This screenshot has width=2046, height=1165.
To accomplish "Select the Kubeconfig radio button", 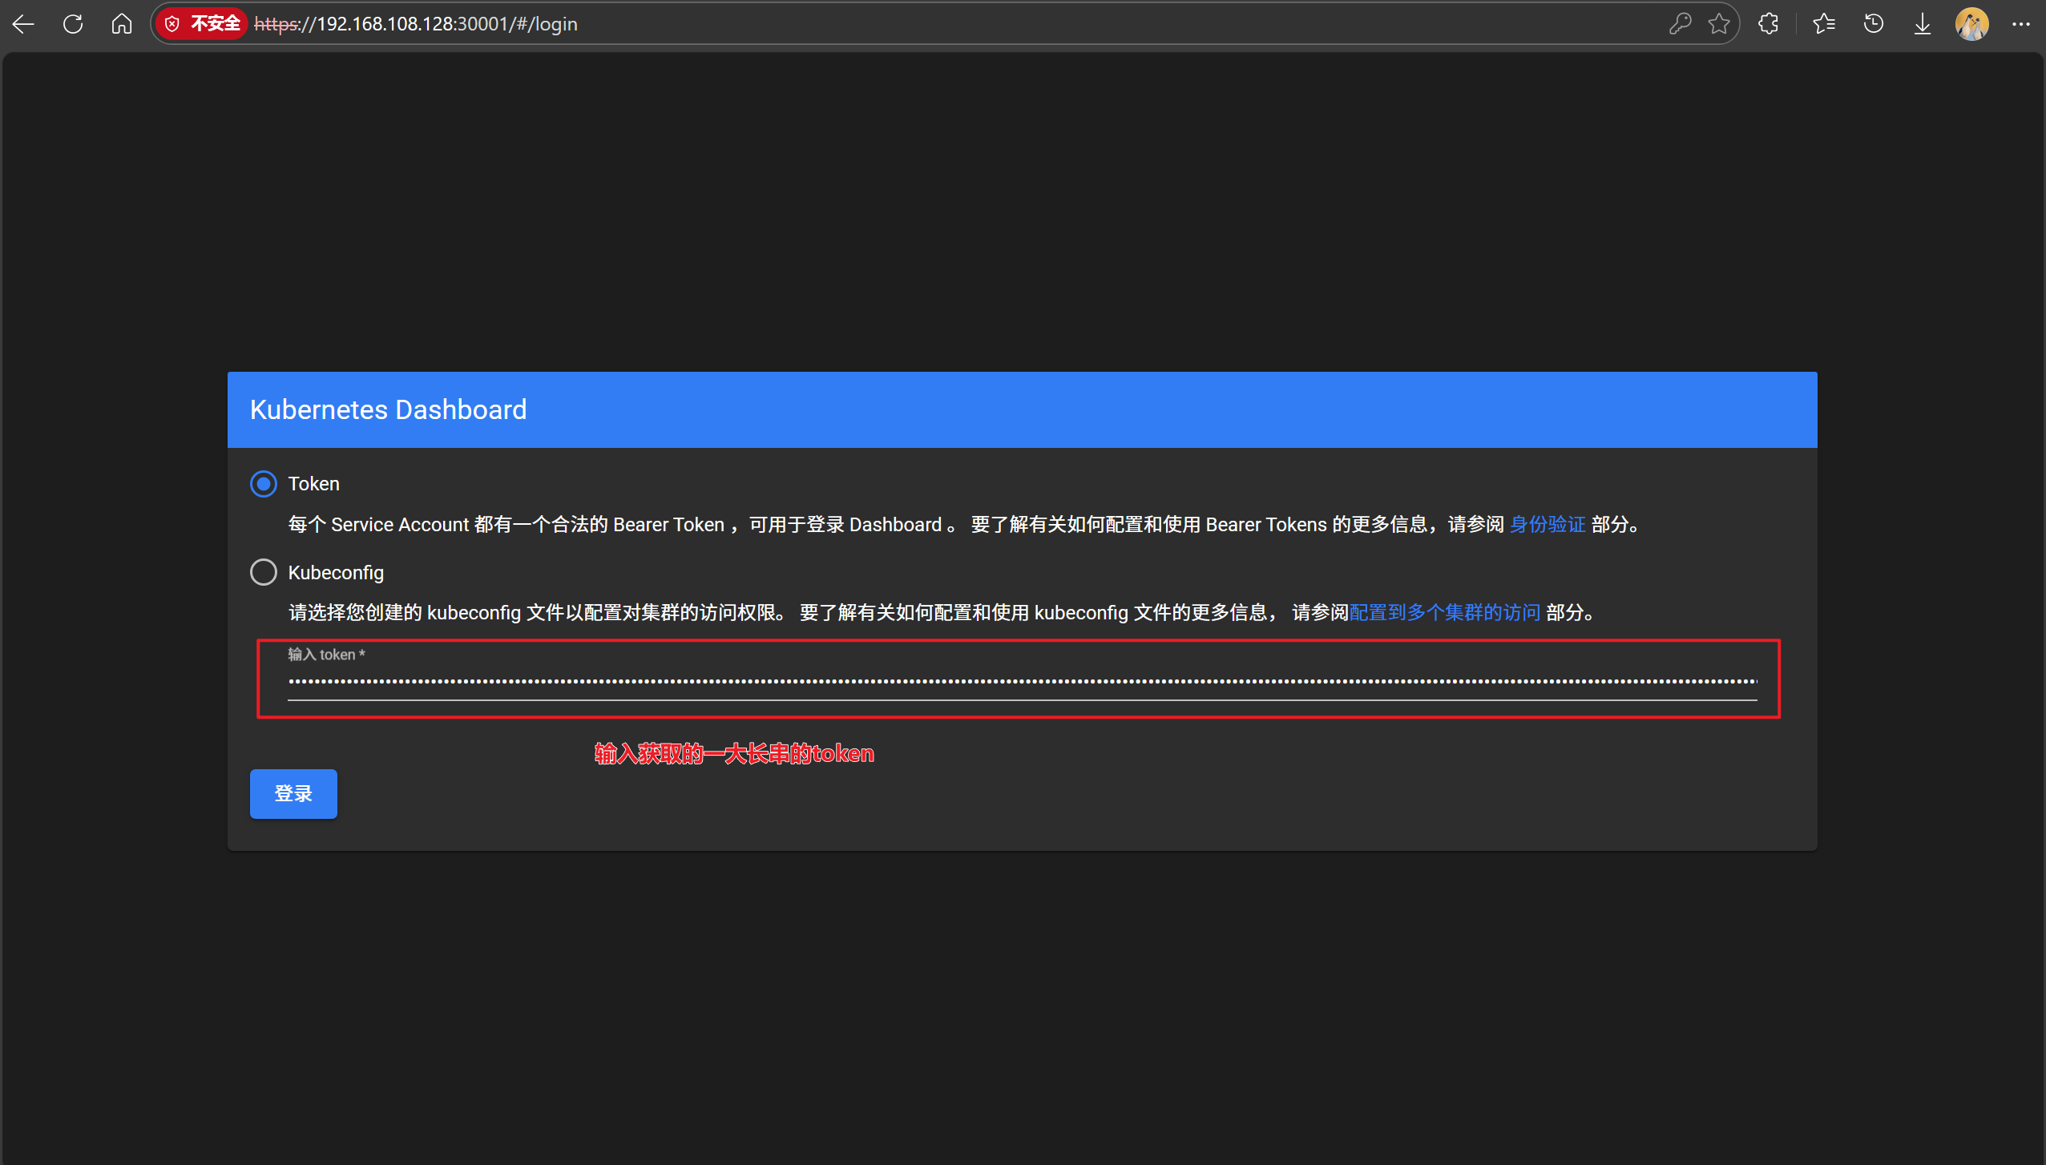I will (x=264, y=572).
